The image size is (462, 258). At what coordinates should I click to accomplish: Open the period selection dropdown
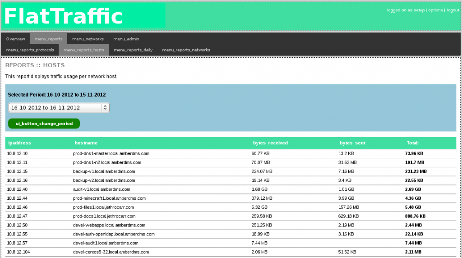pos(59,108)
